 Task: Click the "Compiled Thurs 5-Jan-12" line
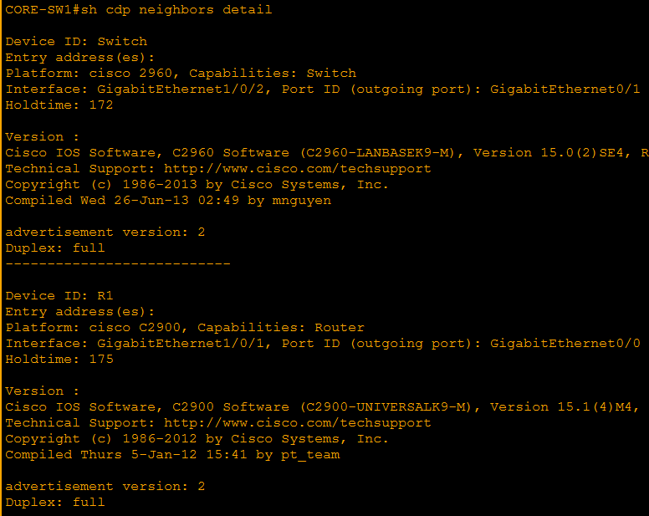pyautogui.click(x=172, y=454)
